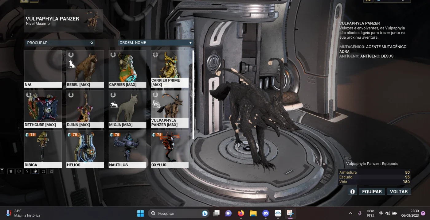Click the Mutagênico Adra description line
The width and height of the screenshot is (430, 220).
[373, 49]
